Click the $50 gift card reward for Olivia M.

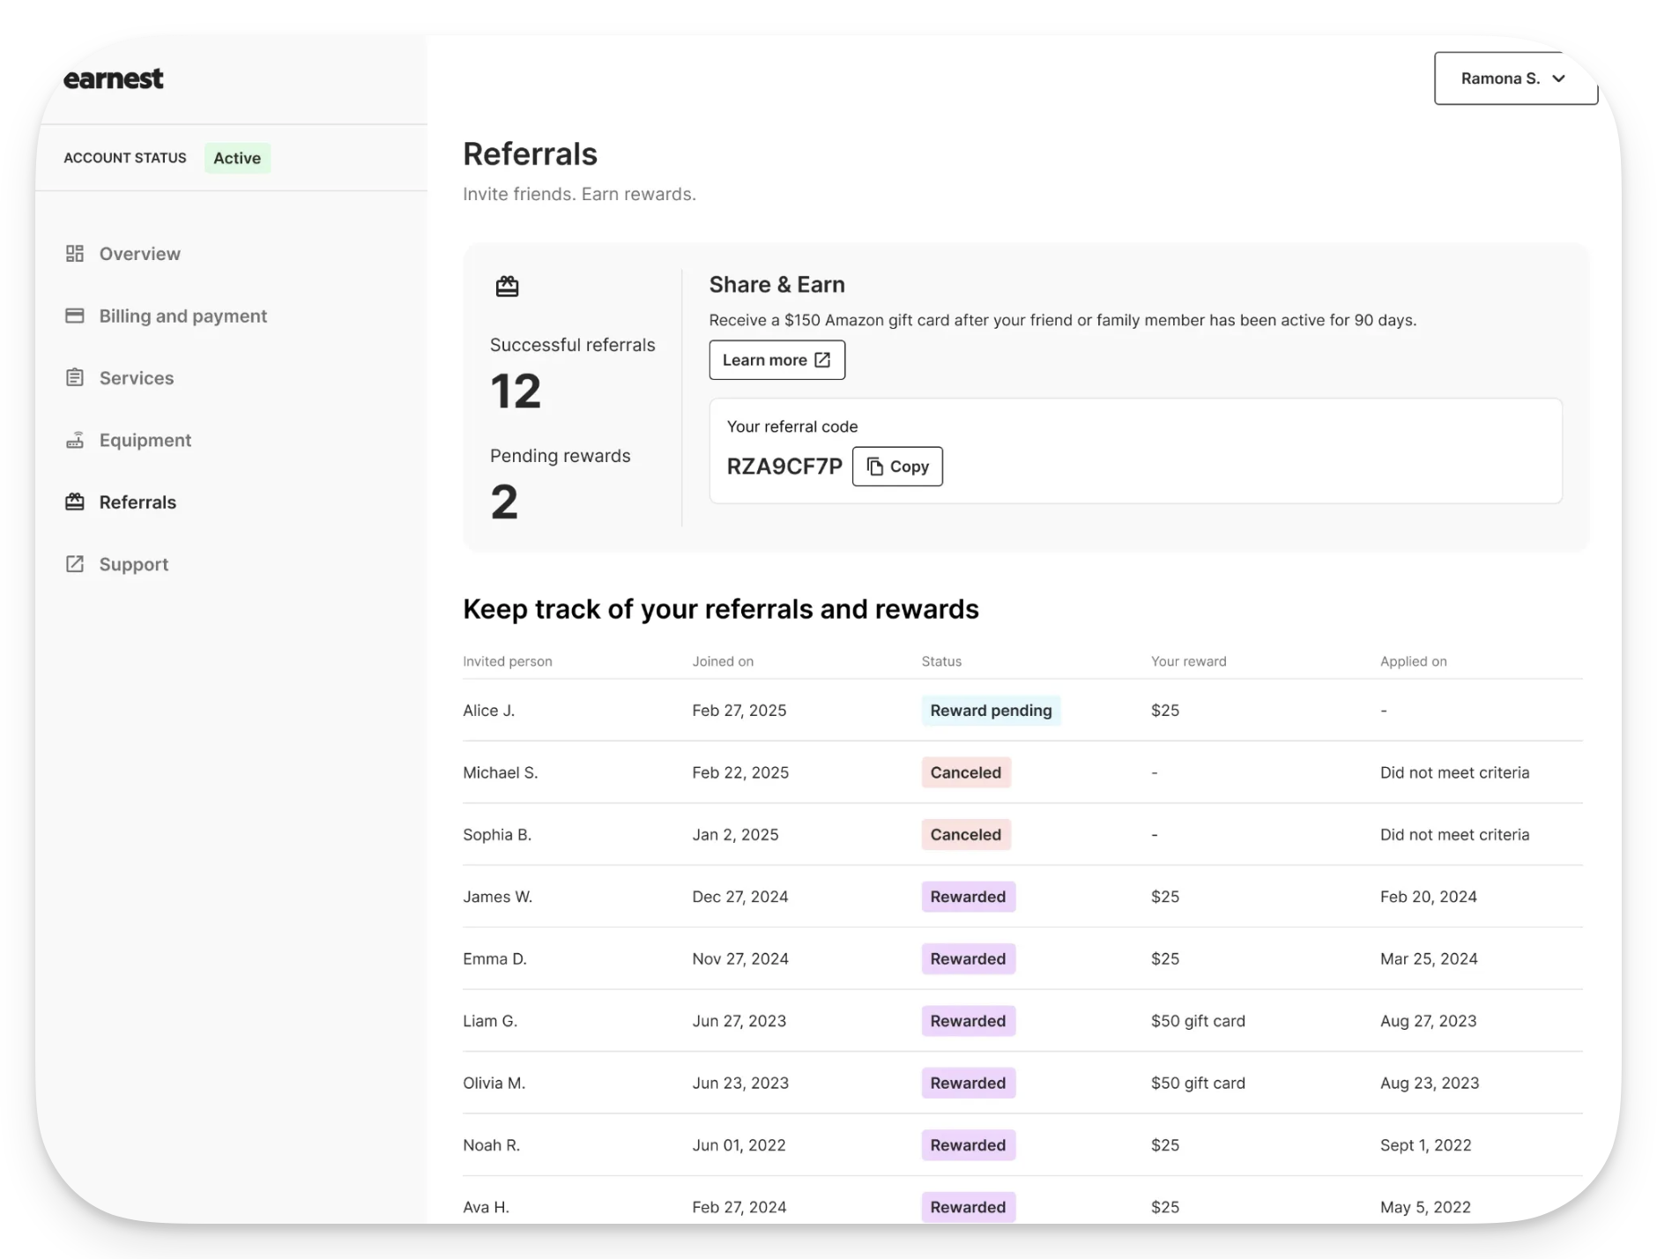[x=1198, y=1083]
